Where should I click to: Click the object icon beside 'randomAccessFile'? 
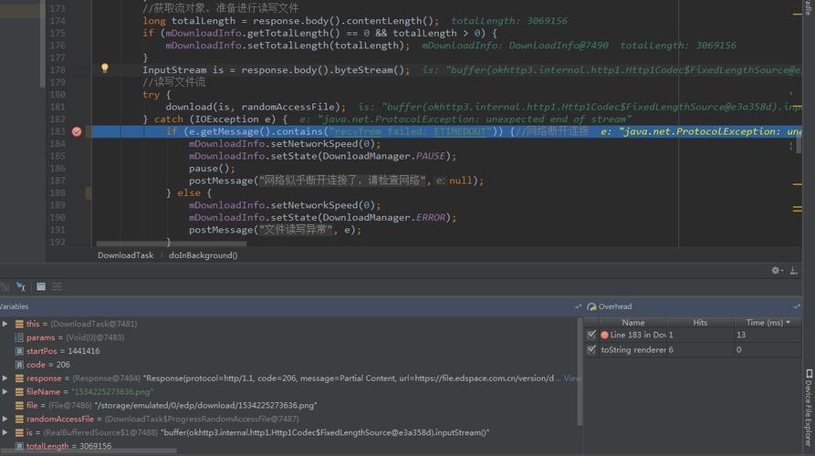[x=19, y=420]
